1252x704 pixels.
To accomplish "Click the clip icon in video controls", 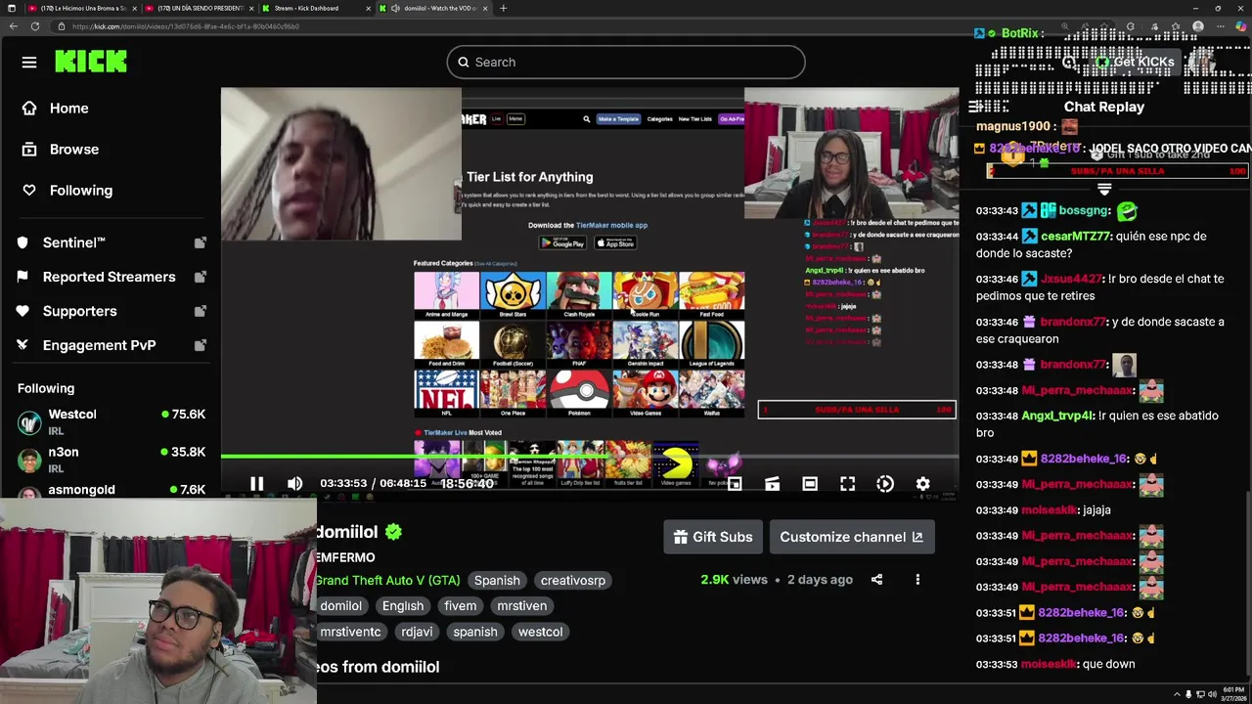I will [772, 484].
